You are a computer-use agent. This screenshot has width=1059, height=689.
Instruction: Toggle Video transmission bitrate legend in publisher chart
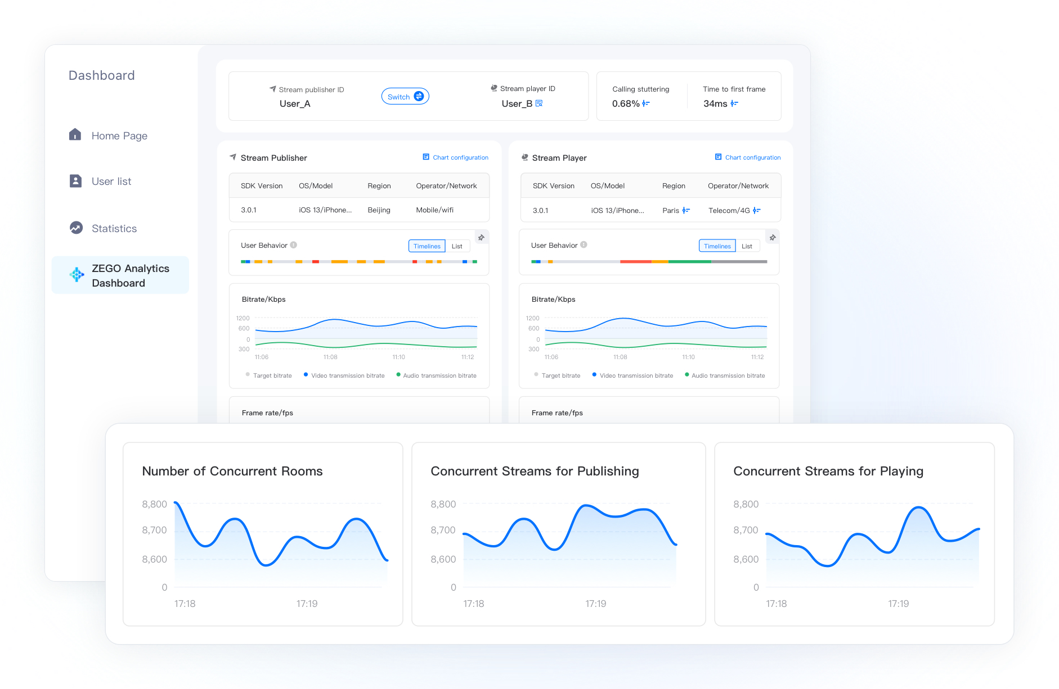click(344, 375)
